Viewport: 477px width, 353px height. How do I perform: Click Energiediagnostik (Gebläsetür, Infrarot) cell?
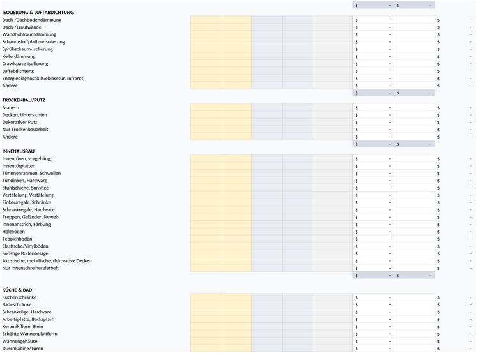[43, 78]
